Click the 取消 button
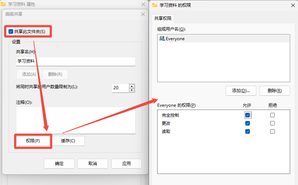Screen dimensions: 298x185 coord(93,164)
